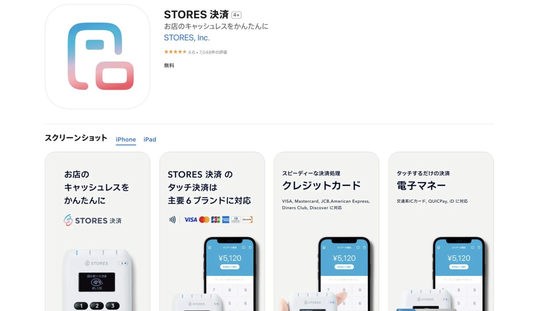Click the STORES 決済 app title
This screenshot has width=538, height=311.
click(x=196, y=15)
